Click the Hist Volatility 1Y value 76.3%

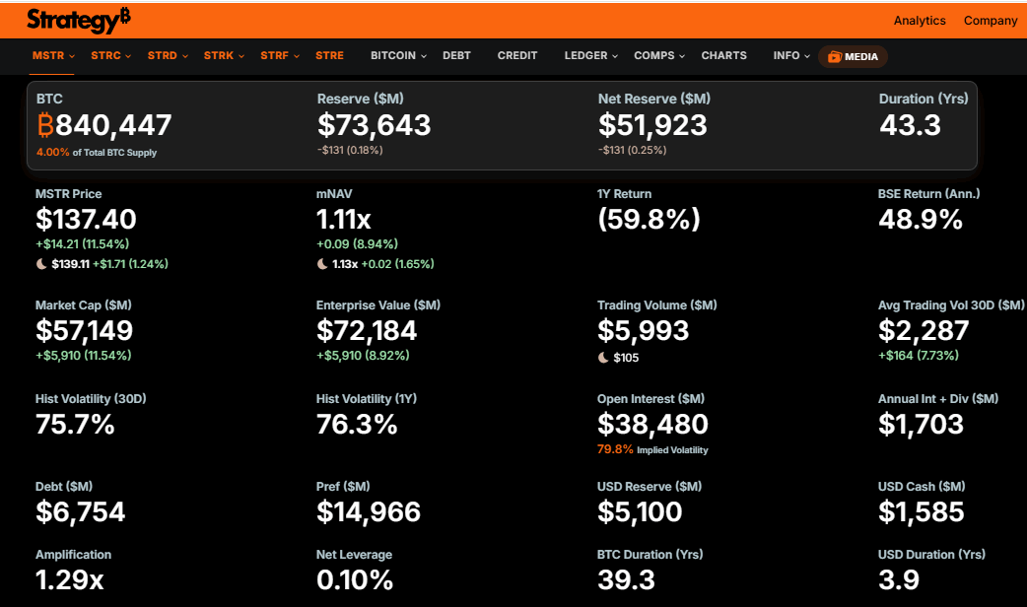point(357,425)
